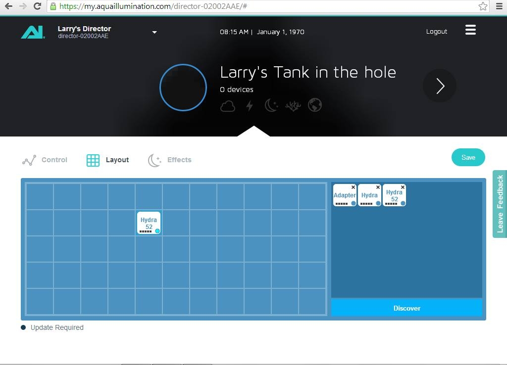This screenshot has width=507, height=365.
Task: Click the lightning storm effect icon
Action: [250, 106]
